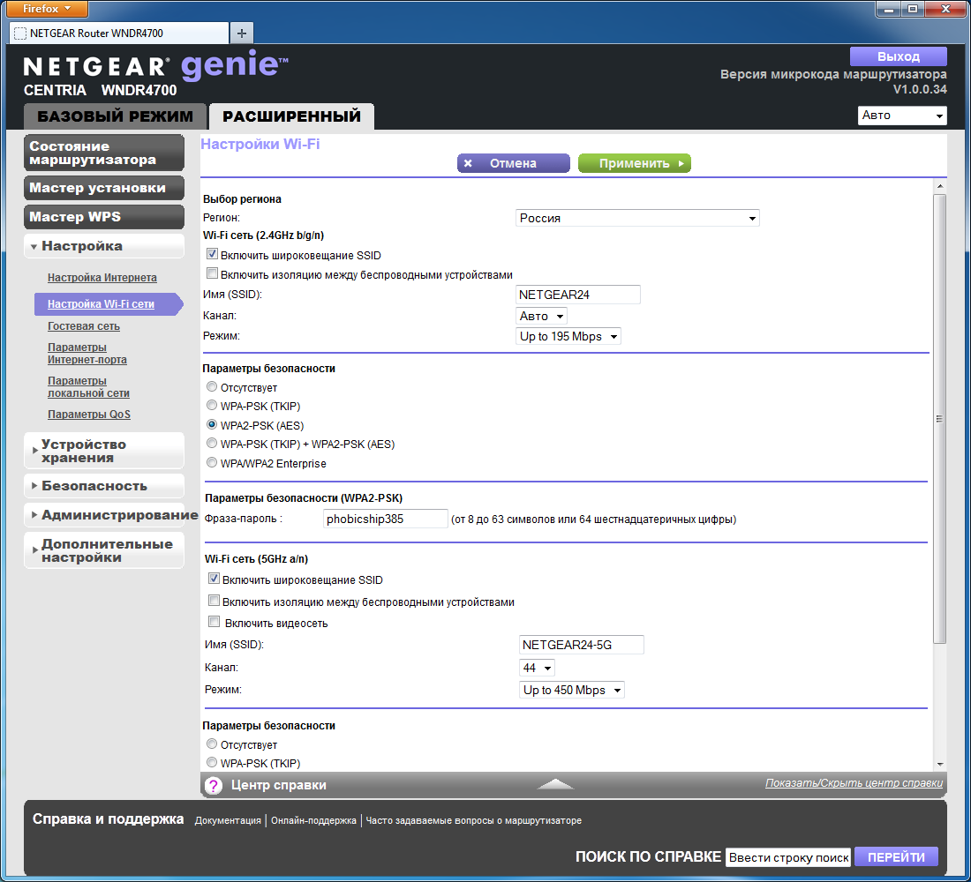Click the Применить button

[634, 163]
